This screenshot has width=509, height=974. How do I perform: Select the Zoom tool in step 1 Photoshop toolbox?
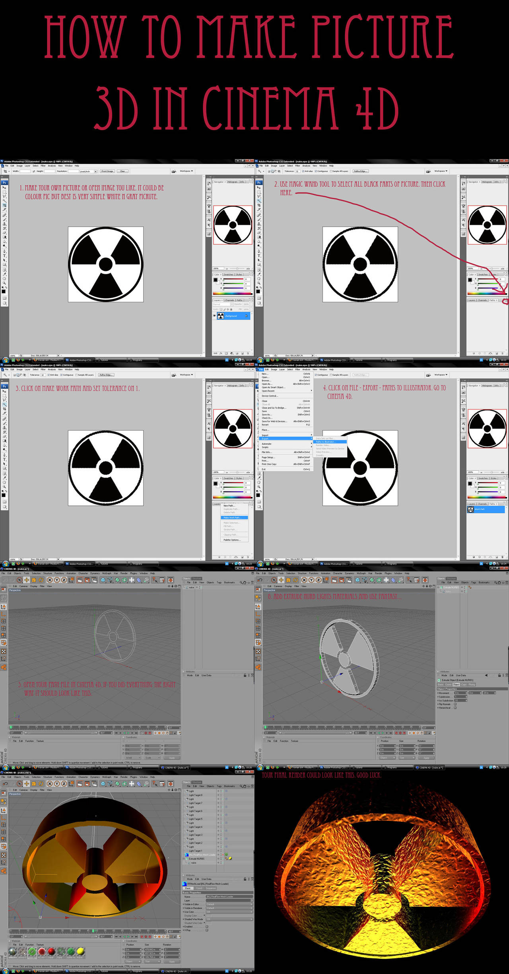pos(4,283)
